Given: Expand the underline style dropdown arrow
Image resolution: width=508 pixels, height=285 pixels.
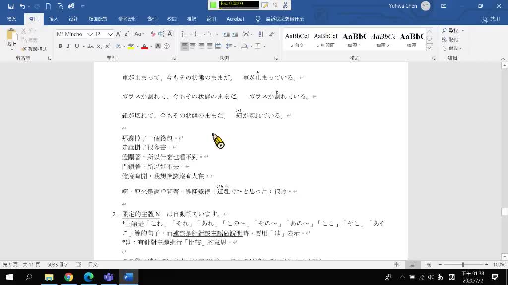Looking at the screenshot, I should tap(83, 46).
